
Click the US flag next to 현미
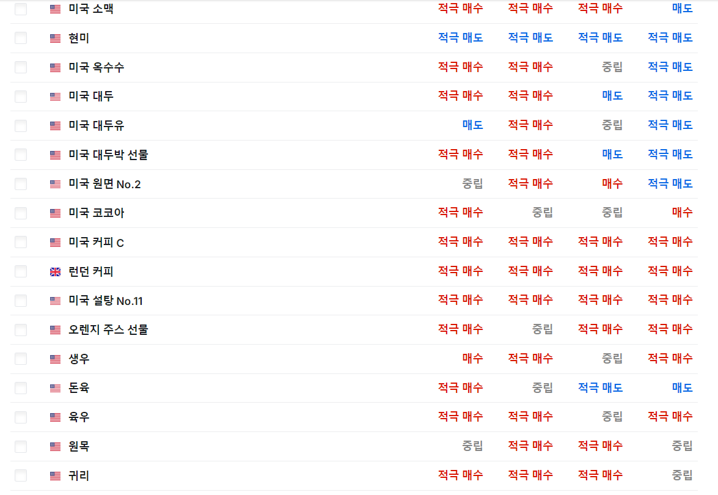[56, 38]
